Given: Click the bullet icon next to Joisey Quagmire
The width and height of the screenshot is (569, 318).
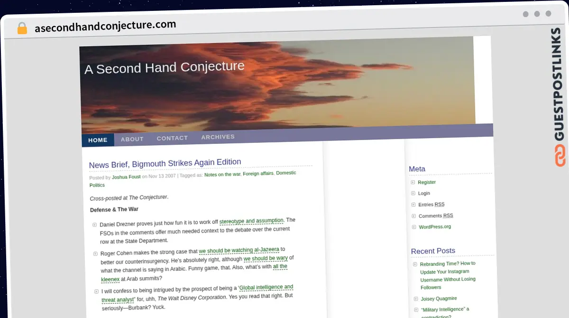Looking at the screenshot, I should 415,299.
